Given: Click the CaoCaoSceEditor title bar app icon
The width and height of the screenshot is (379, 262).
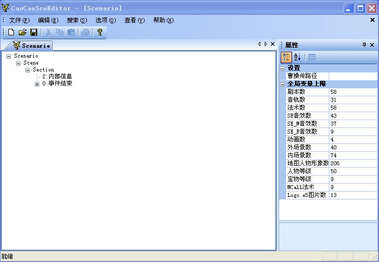Looking at the screenshot, I should click(5, 8).
